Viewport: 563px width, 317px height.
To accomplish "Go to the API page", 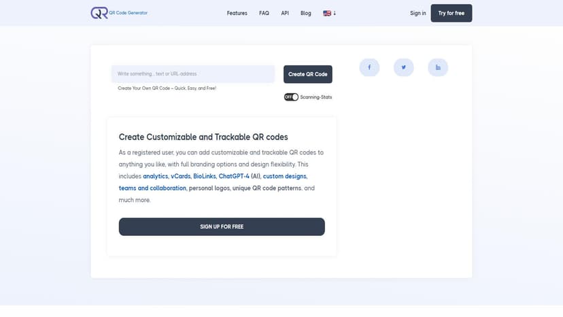I will coord(285,14).
